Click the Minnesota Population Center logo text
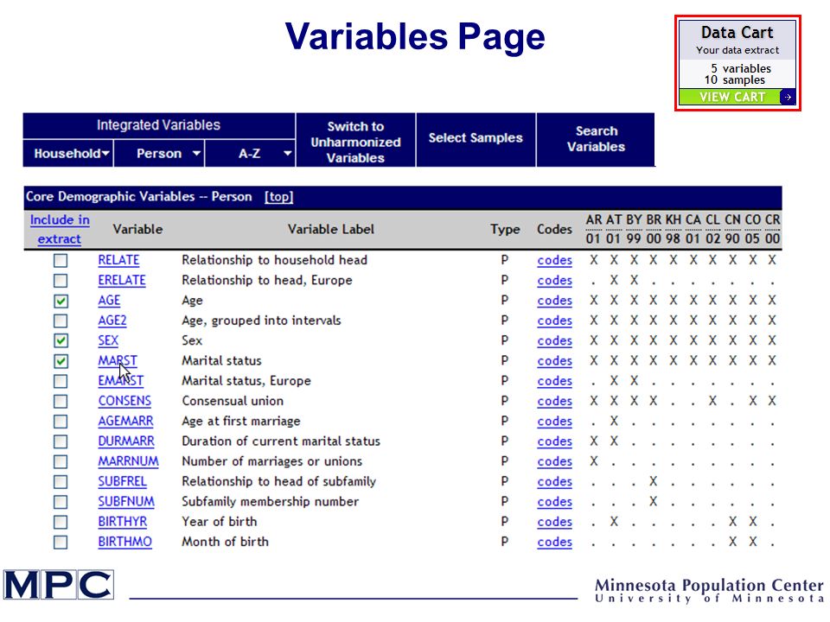The height and width of the screenshot is (622, 830). 709,591
